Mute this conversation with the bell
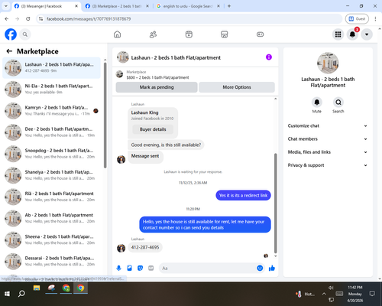Image resolution: width=382 pixels, height=306 pixels. [317, 103]
